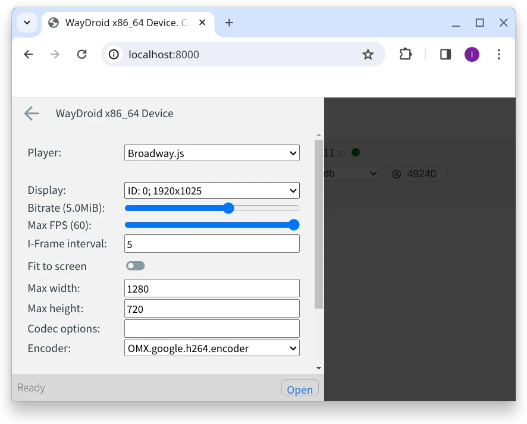Adjust the Bitrate slider

[x=228, y=208]
